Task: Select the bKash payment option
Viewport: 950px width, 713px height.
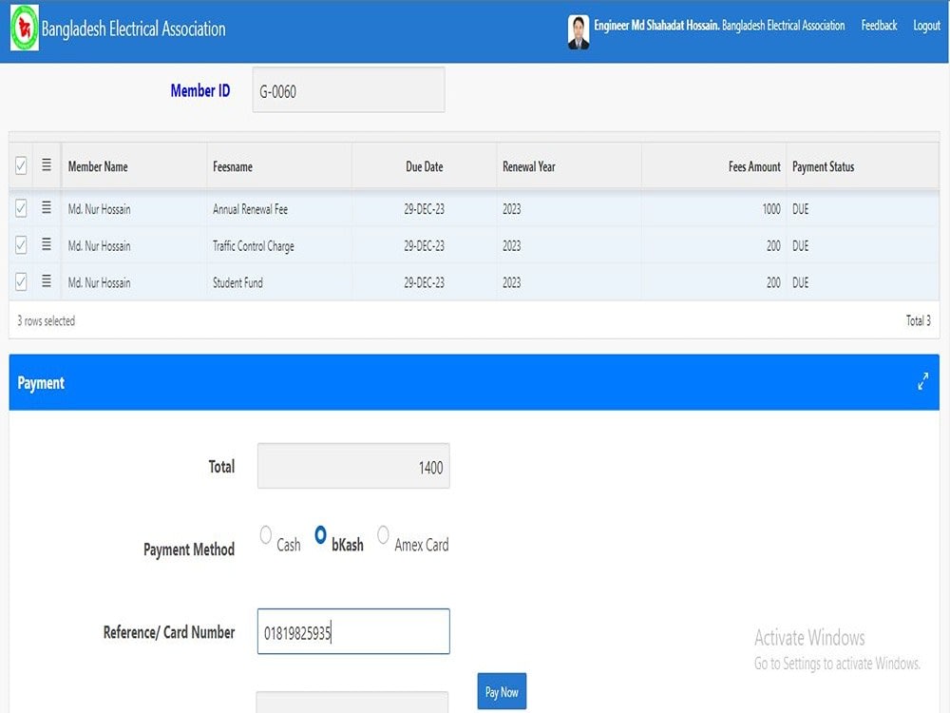Action: point(321,535)
